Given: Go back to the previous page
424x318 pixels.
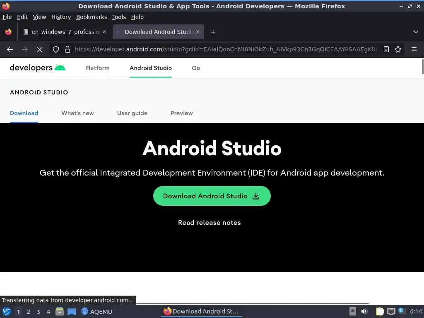Looking at the screenshot, I should (10, 50).
